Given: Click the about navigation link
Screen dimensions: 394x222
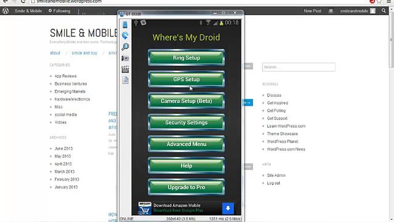Looking at the screenshot, I should [55, 53].
